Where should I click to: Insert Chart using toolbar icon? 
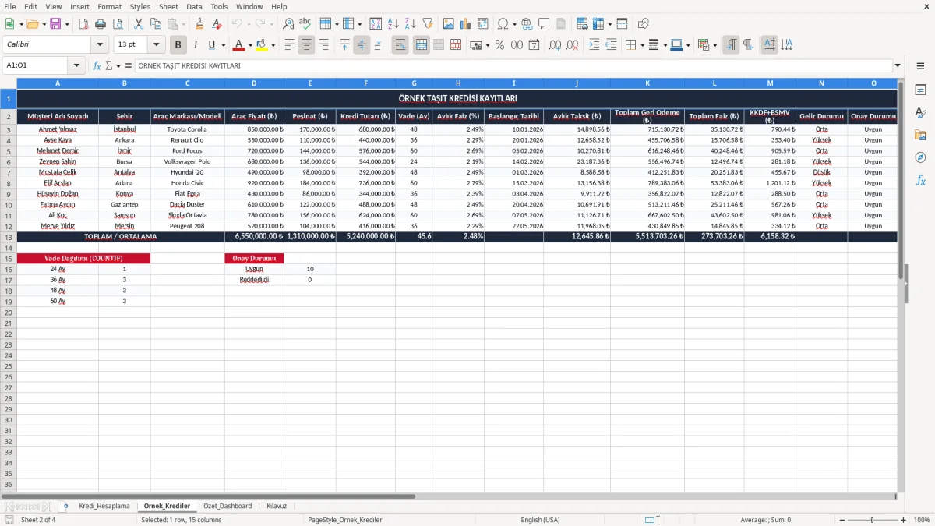pos(465,24)
